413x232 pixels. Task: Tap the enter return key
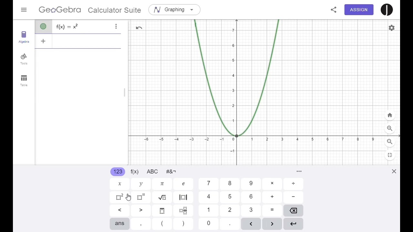[293, 223]
